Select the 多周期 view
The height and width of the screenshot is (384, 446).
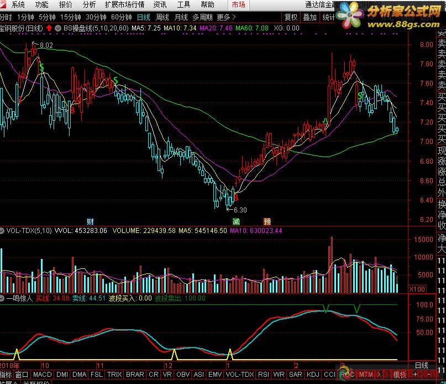(x=202, y=17)
